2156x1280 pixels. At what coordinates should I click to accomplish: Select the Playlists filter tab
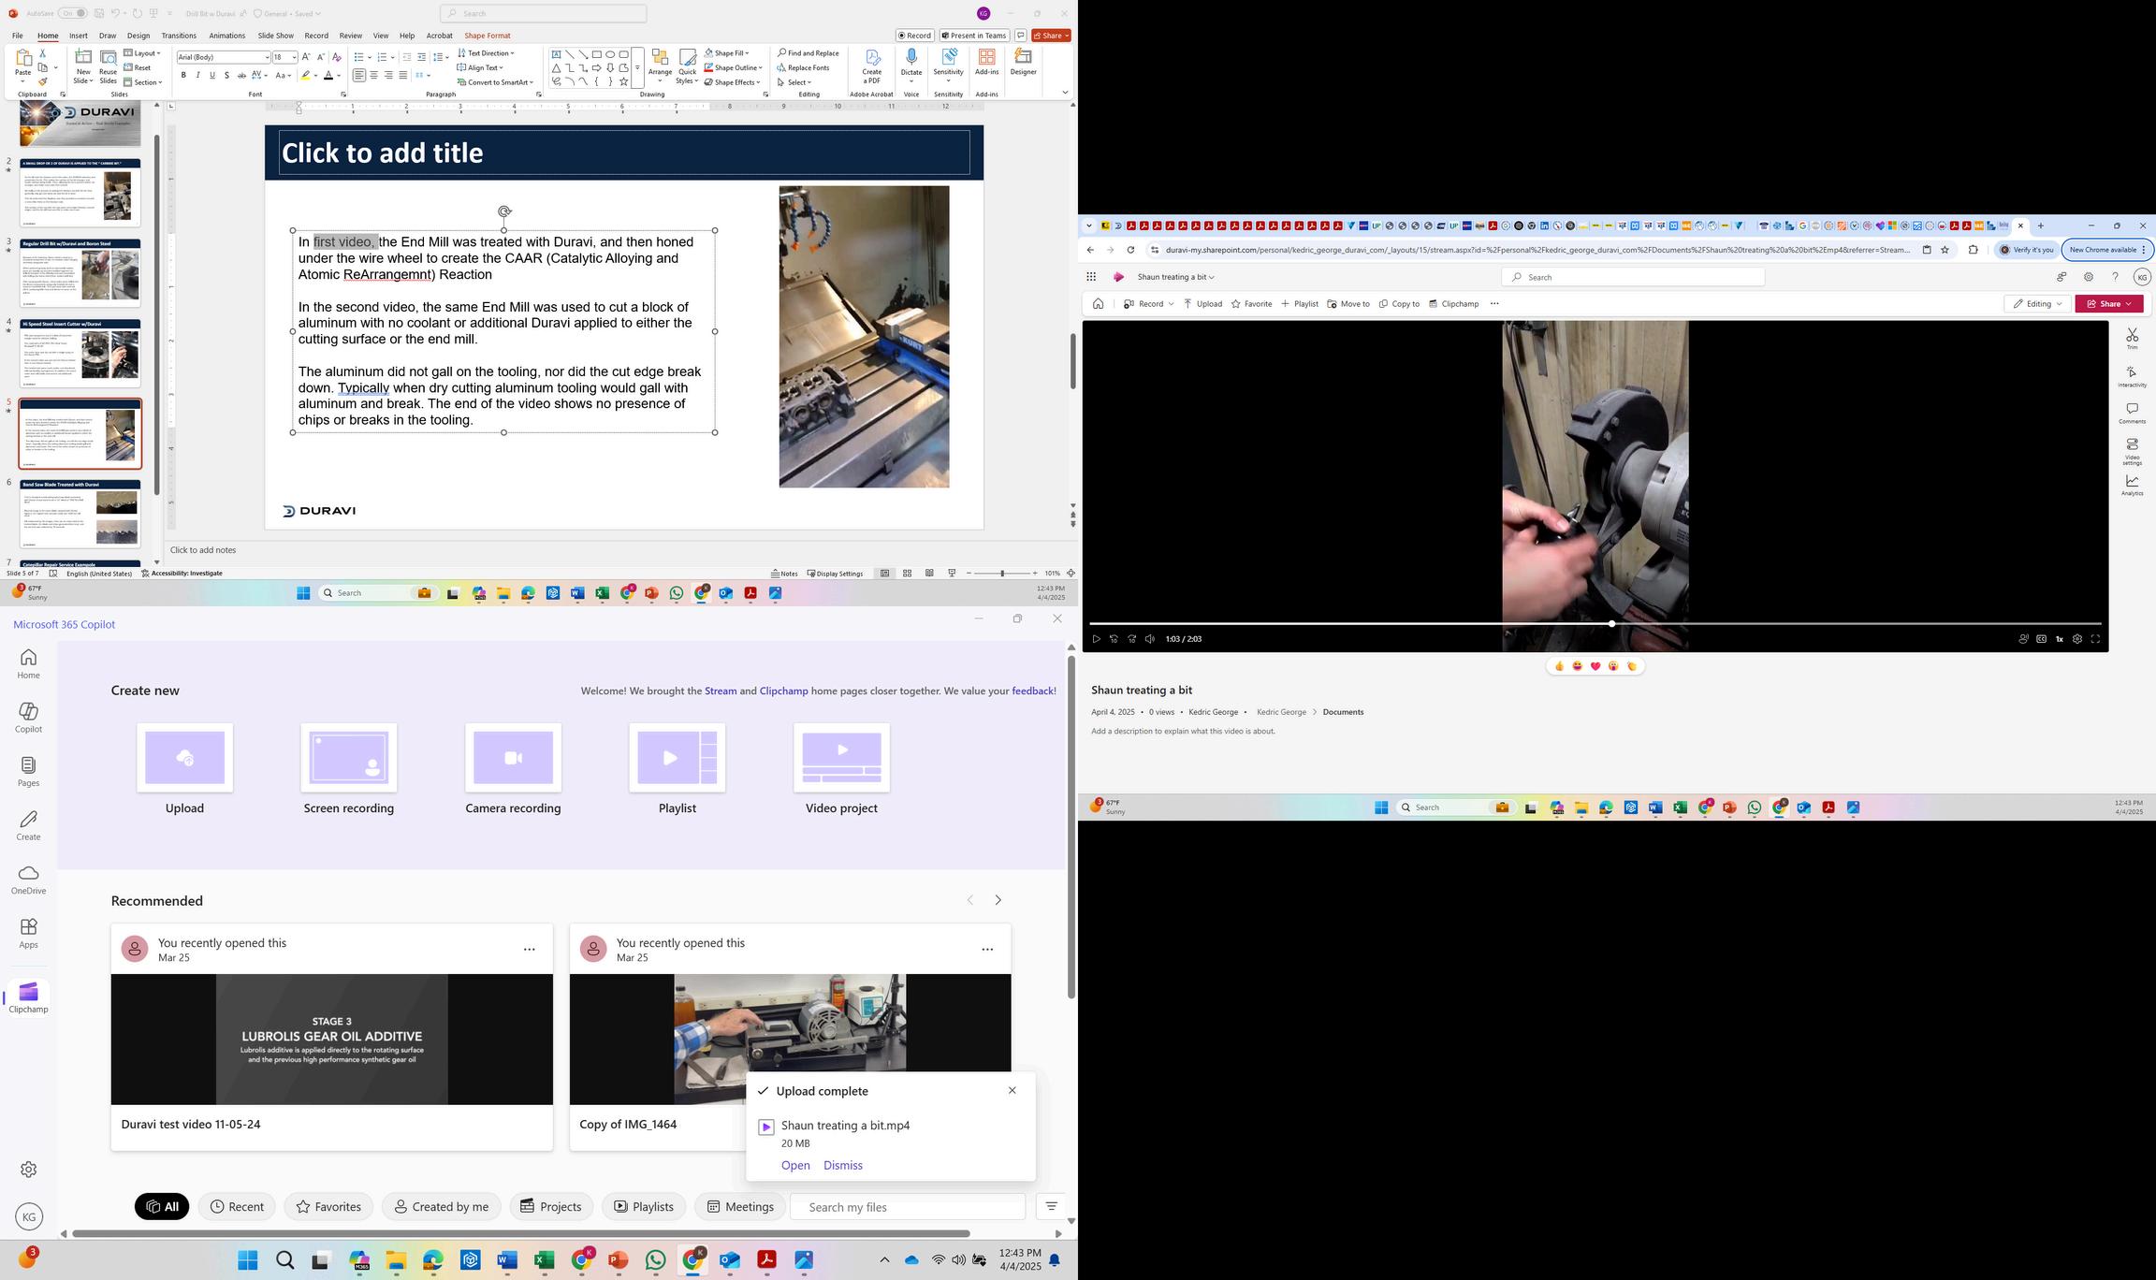pyautogui.click(x=643, y=1206)
